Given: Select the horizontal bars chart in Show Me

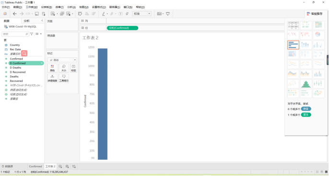Looking at the screenshot, I should click(x=293, y=45).
